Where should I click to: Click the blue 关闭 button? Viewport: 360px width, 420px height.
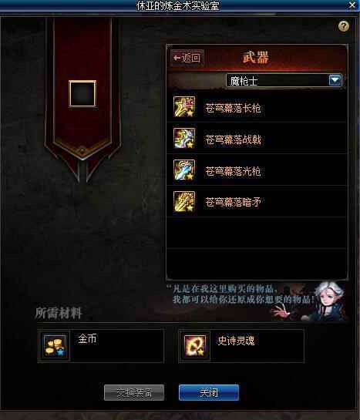tap(209, 393)
